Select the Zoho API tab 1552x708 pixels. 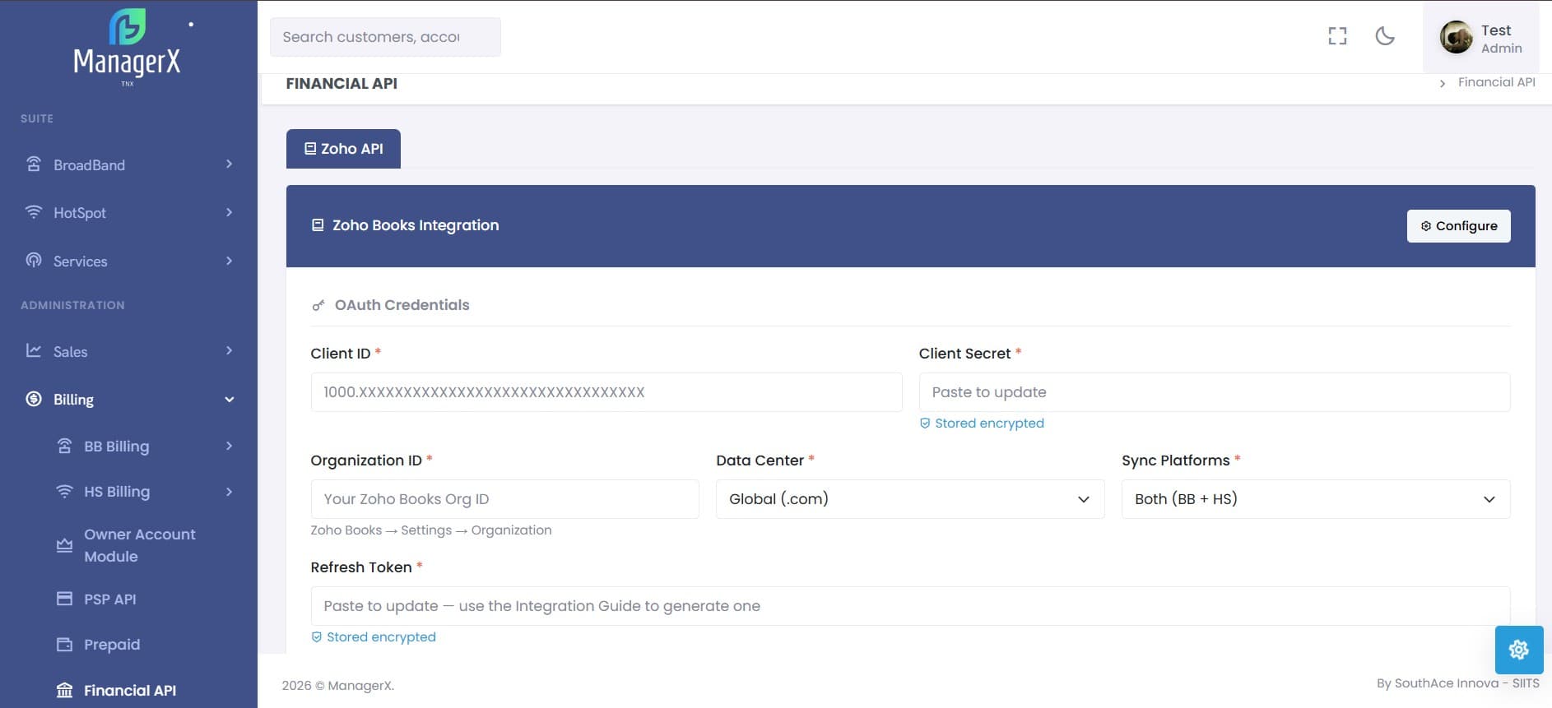[343, 149]
